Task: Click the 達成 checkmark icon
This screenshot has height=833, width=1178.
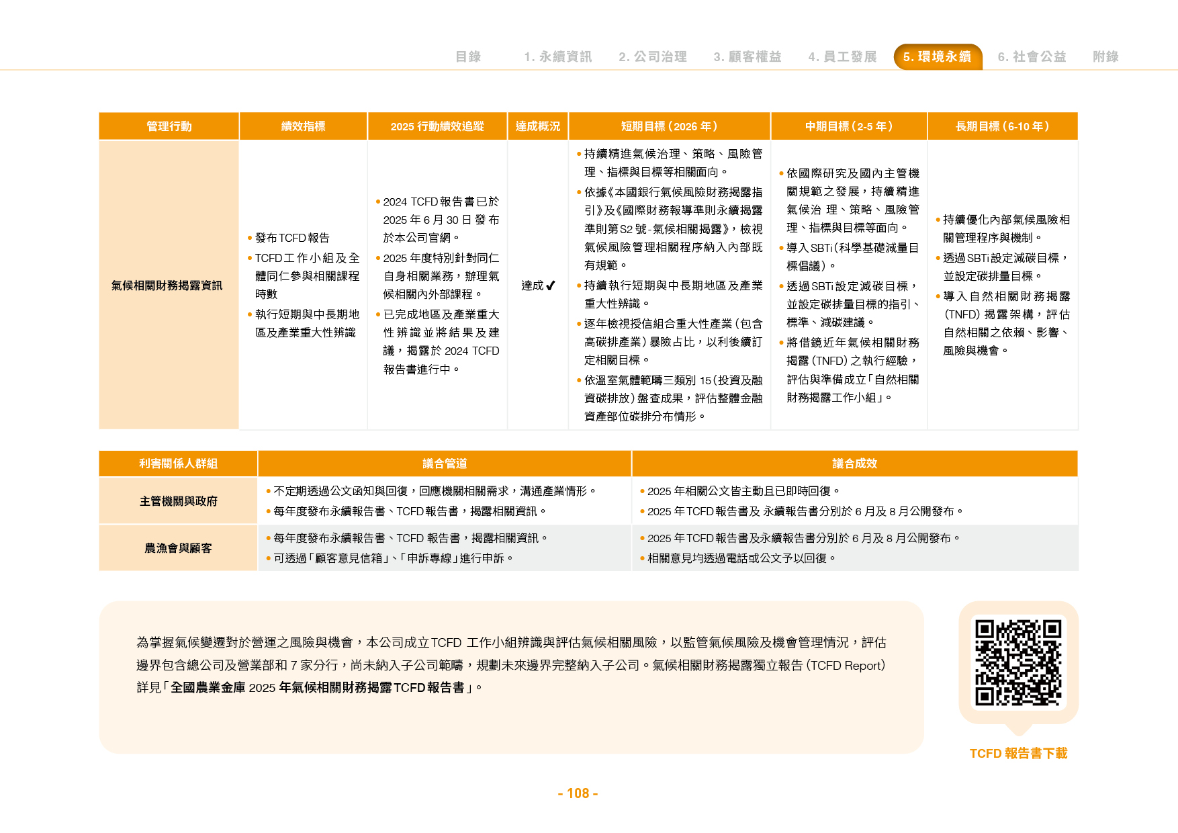Action: pyautogui.click(x=551, y=286)
